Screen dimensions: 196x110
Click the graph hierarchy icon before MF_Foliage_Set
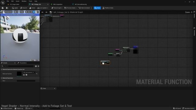pos(51,12)
